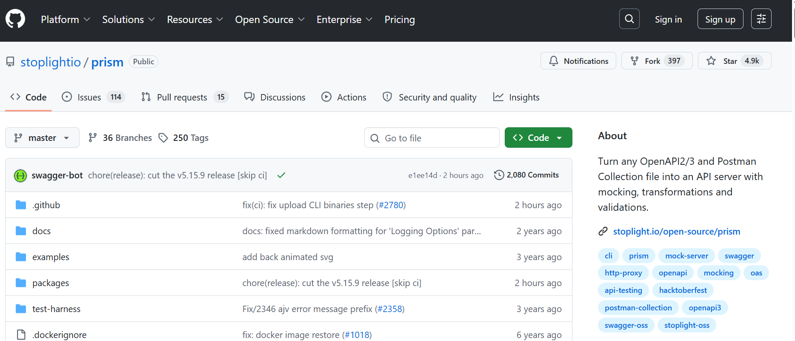Click the Sign up button
This screenshot has height=341, width=795.
point(720,19)
